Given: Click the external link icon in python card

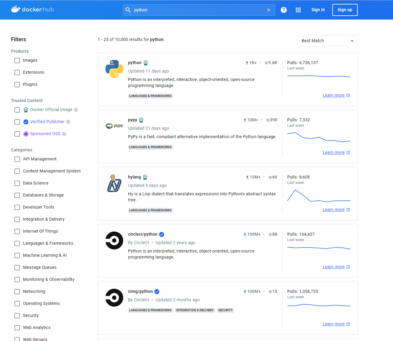Looking at the screenshot, I should click(348, 95).
